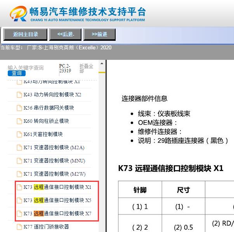Click the 线束：仪表板线束 line
The width and height of the screenshot is (234, 232).
coord(164,113)
